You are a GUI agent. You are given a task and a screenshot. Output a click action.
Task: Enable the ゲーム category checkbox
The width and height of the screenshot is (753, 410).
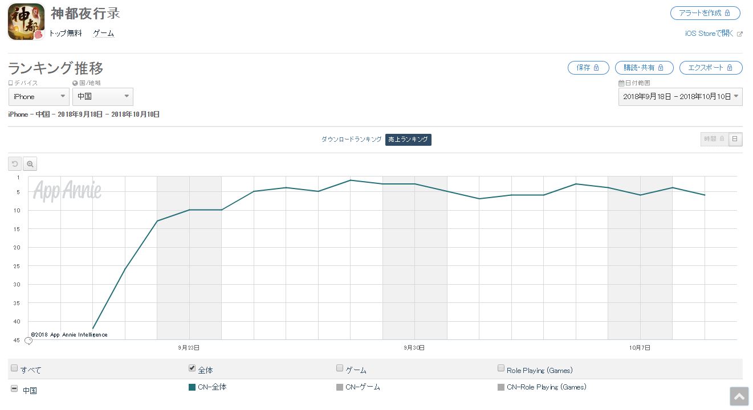pos(340,368)
